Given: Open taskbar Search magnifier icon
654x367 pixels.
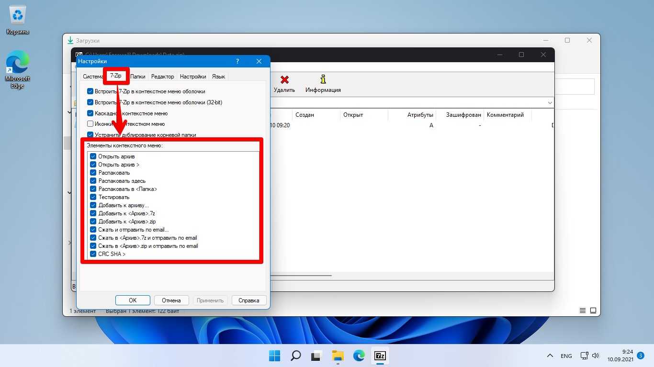Looking at the screenshot, I should 296,356.
